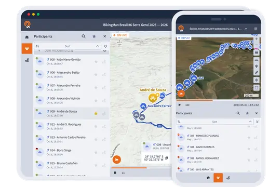Viewport: 270px width, 187px height.
Task: Open the orange chart button on the desktop map
Action: [x=117, y=159]
